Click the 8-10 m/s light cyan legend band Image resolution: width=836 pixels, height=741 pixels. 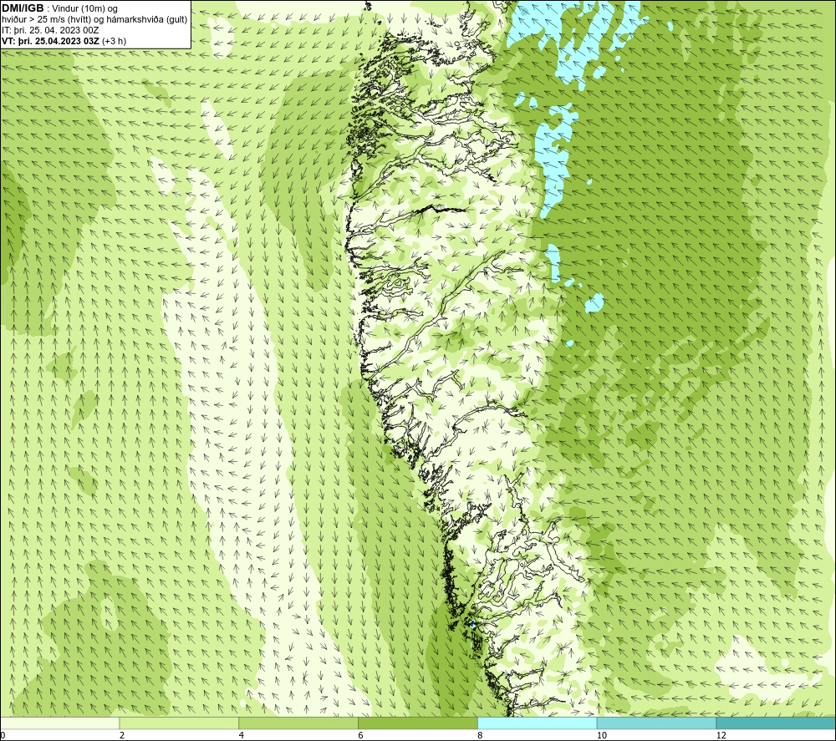click(x=538, y=723)
